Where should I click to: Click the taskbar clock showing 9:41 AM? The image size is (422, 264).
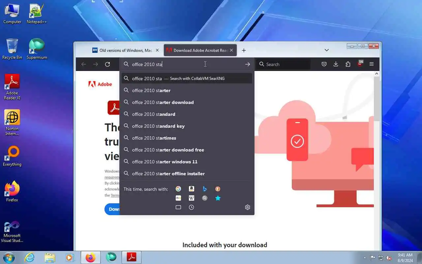tap(405, 257)
